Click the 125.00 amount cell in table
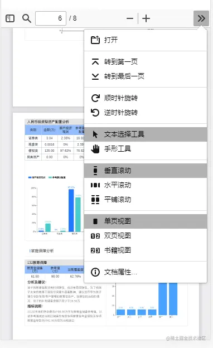The width and height of the screenshot is (213, 348). pos(49,151)
